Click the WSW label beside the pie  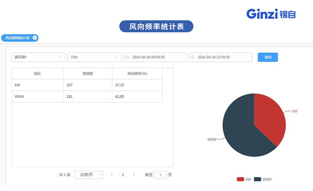[212, 139]
